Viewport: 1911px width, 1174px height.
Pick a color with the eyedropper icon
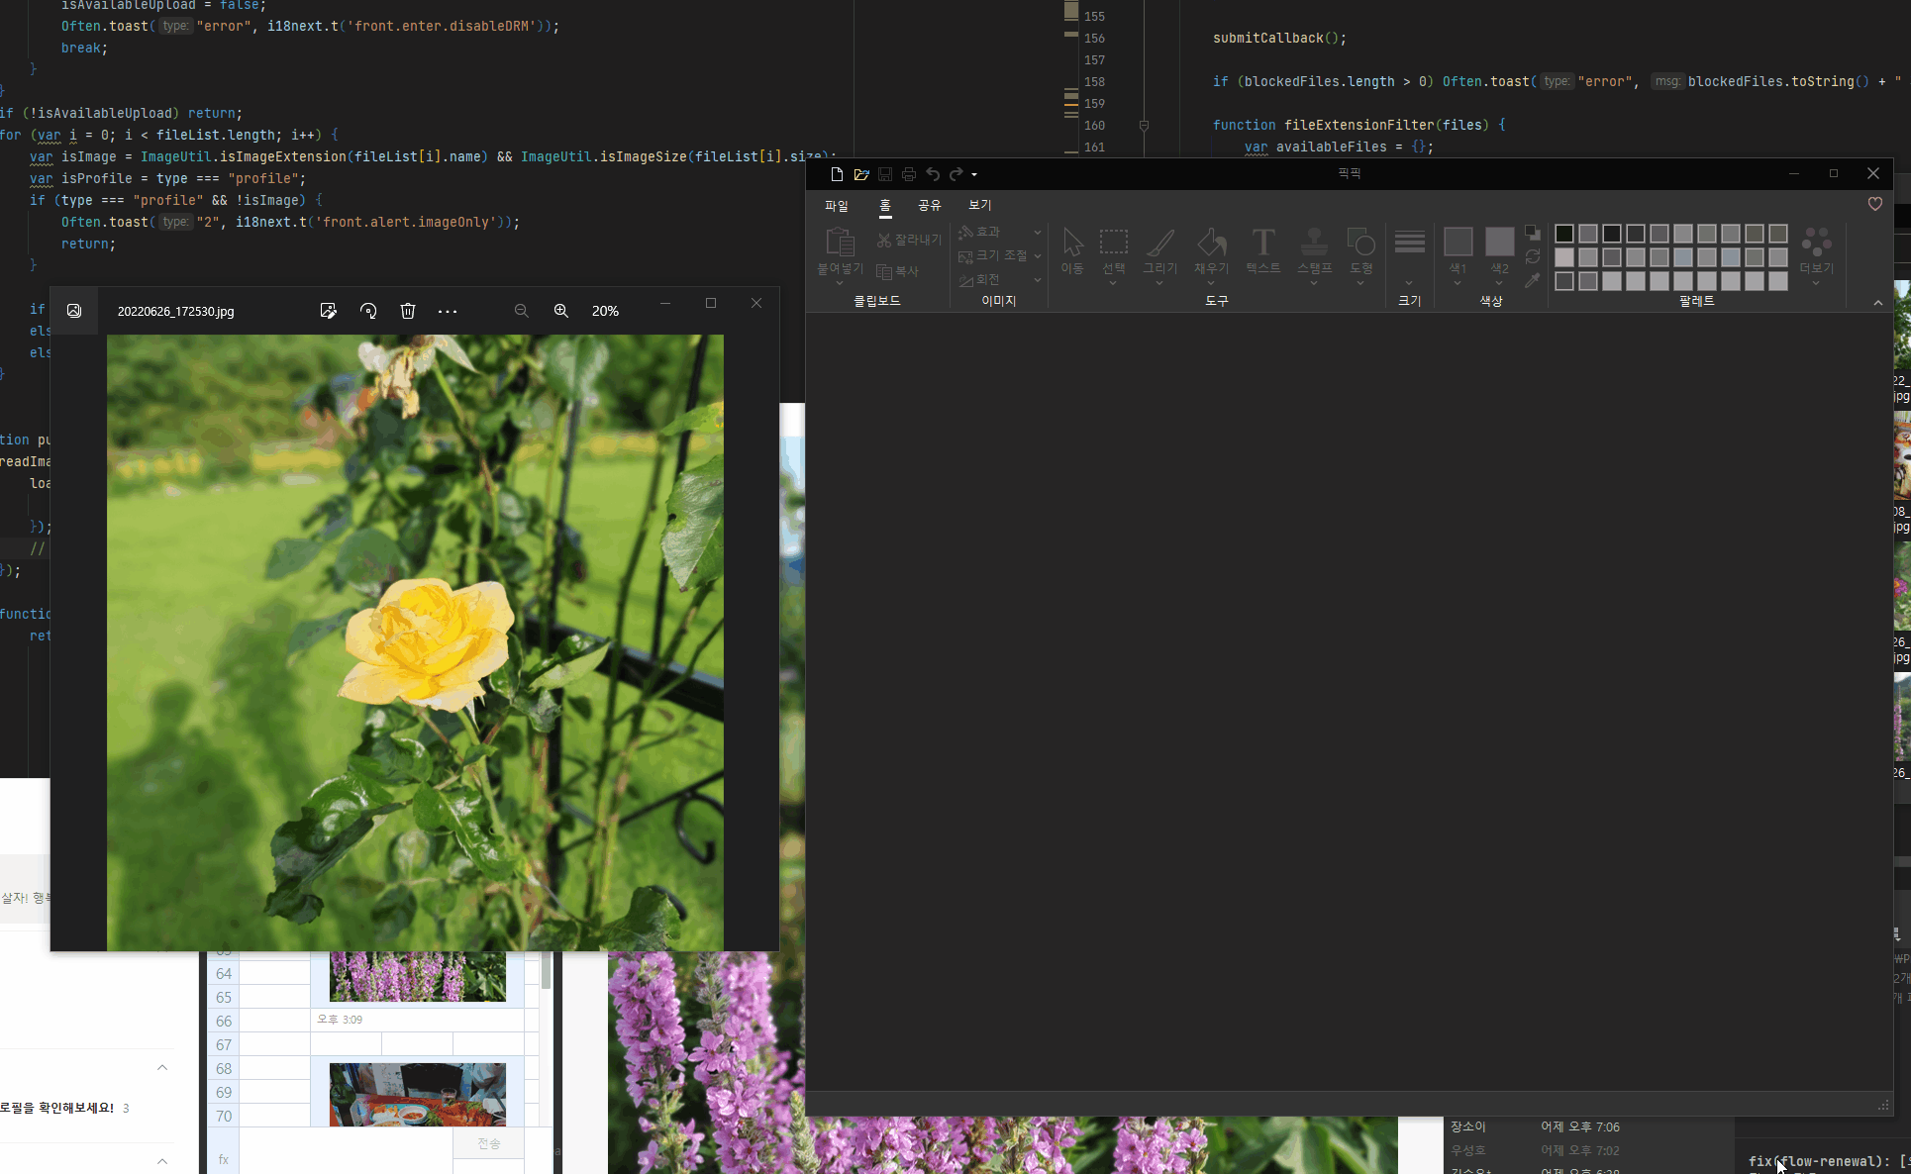[1534, 280]
